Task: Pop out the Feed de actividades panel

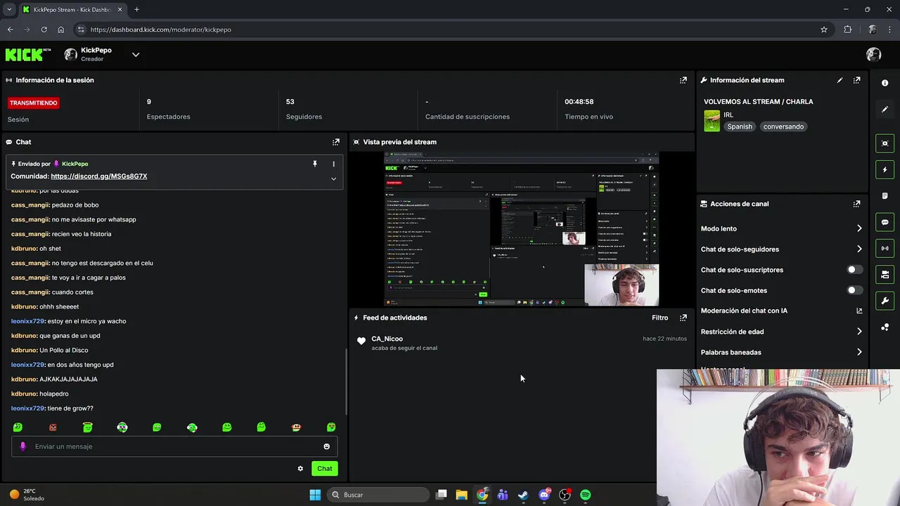Action: tap(683, 318)
